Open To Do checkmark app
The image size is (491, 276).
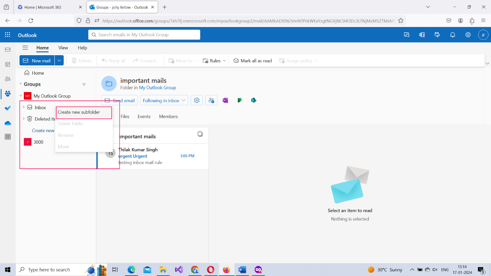(x=7, y=108)
